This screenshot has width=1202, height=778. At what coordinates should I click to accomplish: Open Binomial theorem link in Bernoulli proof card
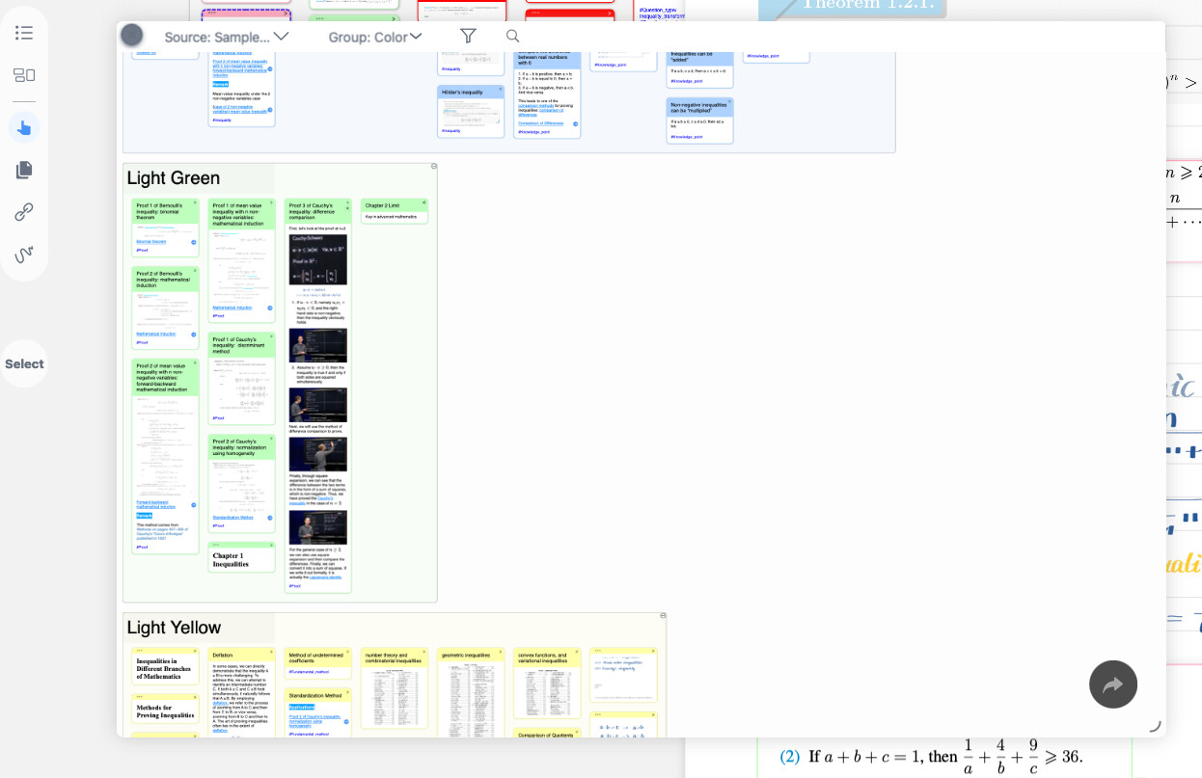(150, 241)
